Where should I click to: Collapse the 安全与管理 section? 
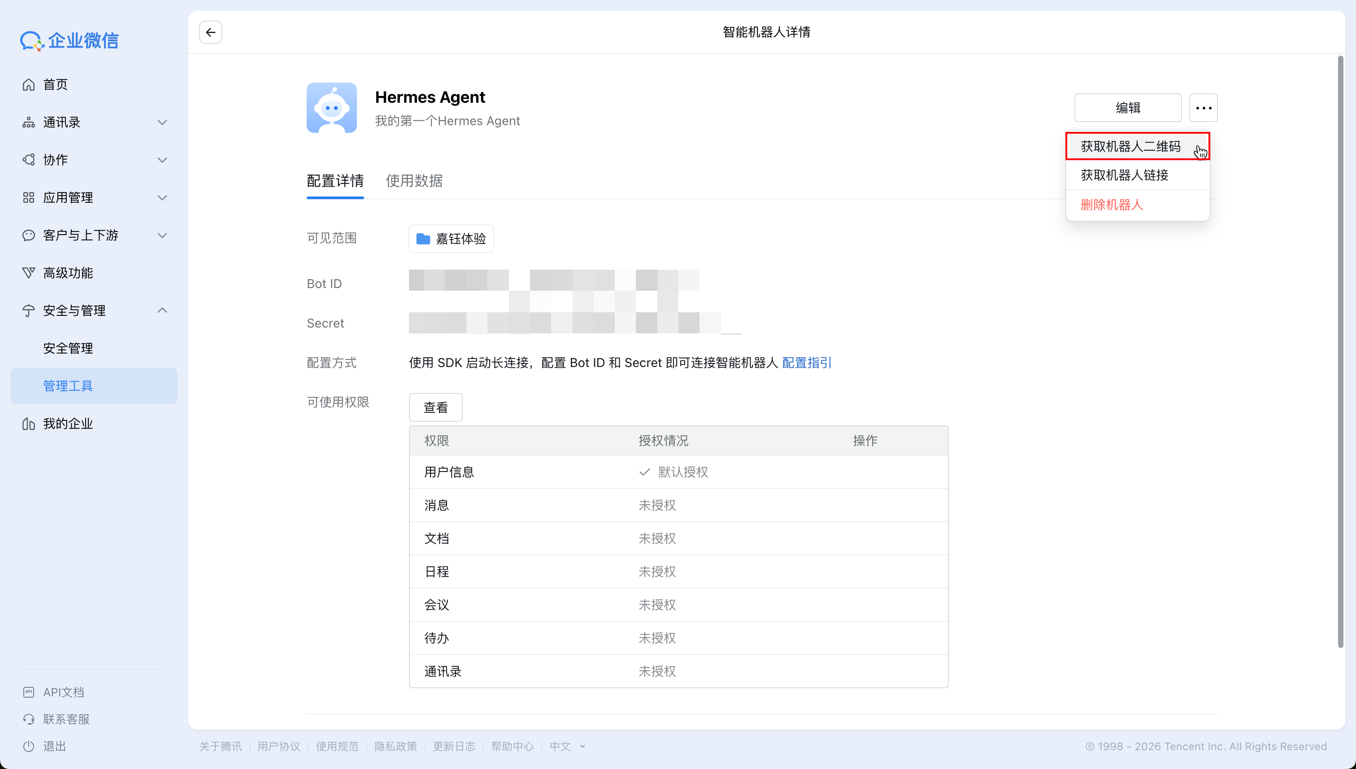click(162, 310)
